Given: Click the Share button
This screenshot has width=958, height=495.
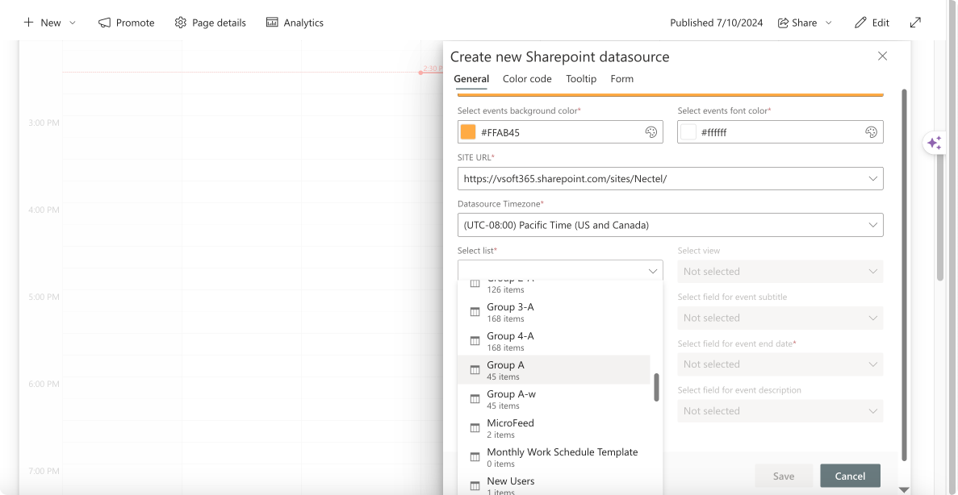Looking at the screenshot, I should (797, 23).
